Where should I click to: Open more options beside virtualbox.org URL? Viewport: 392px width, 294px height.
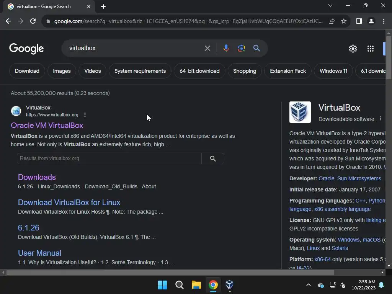point(85,115)
